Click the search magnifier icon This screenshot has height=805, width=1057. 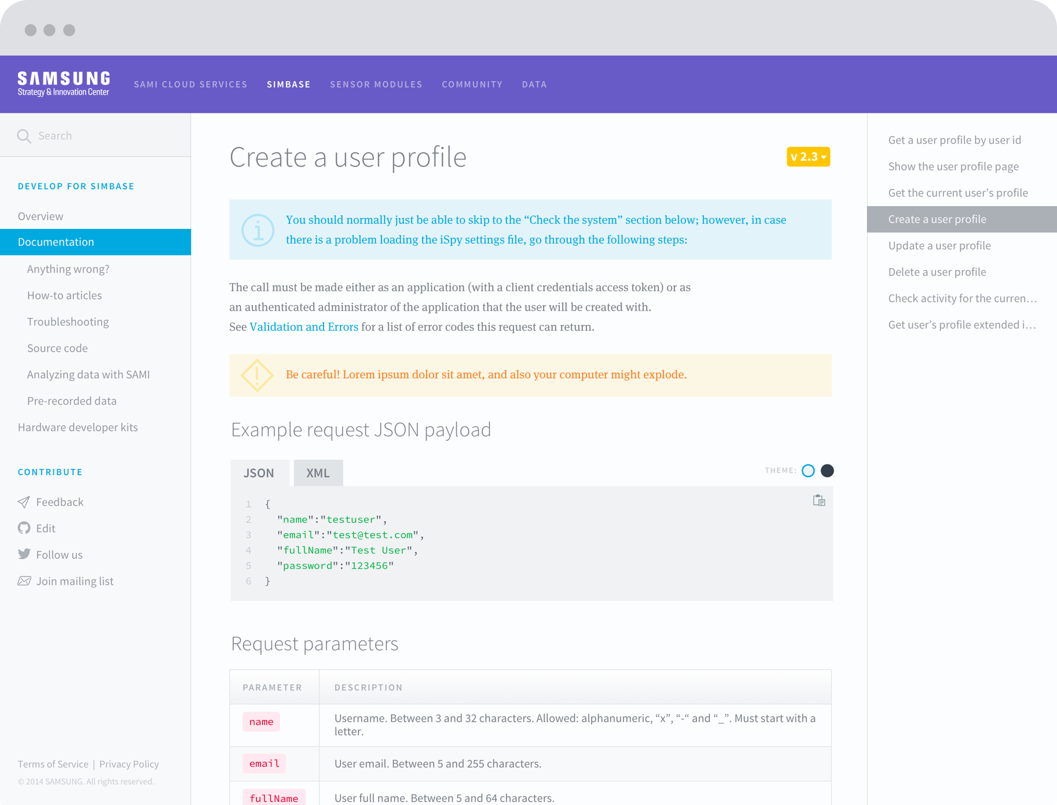(24, 136)
